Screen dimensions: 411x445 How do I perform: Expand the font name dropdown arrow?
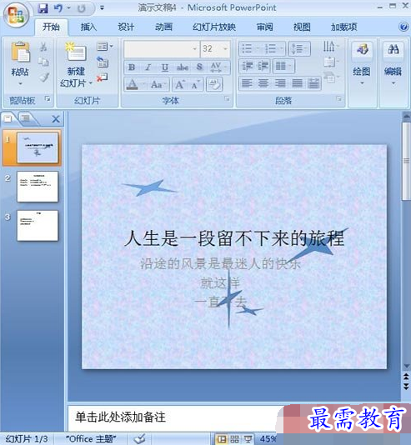(195, 49)
